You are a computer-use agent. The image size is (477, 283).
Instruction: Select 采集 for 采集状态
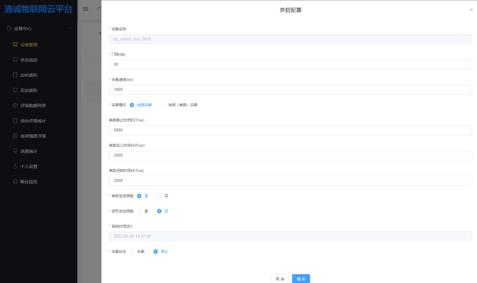click(x=132, y=251)
